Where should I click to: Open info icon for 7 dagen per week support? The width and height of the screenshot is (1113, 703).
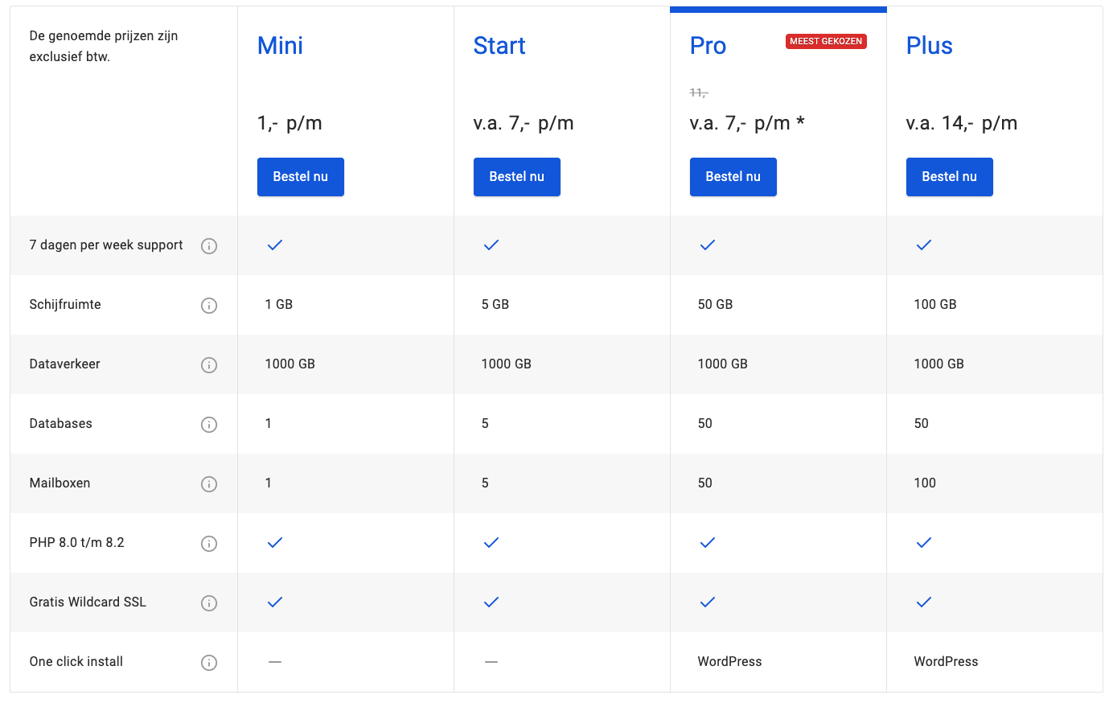[x=209, y=246]
